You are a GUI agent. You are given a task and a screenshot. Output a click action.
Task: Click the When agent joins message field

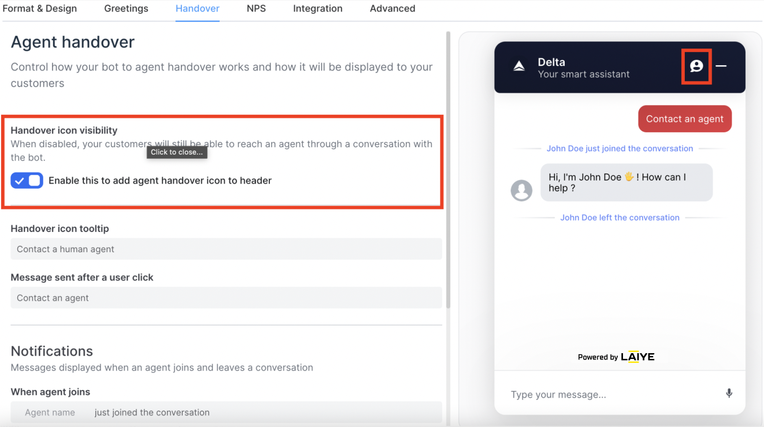pyautogui.click(x=226, y=413)
